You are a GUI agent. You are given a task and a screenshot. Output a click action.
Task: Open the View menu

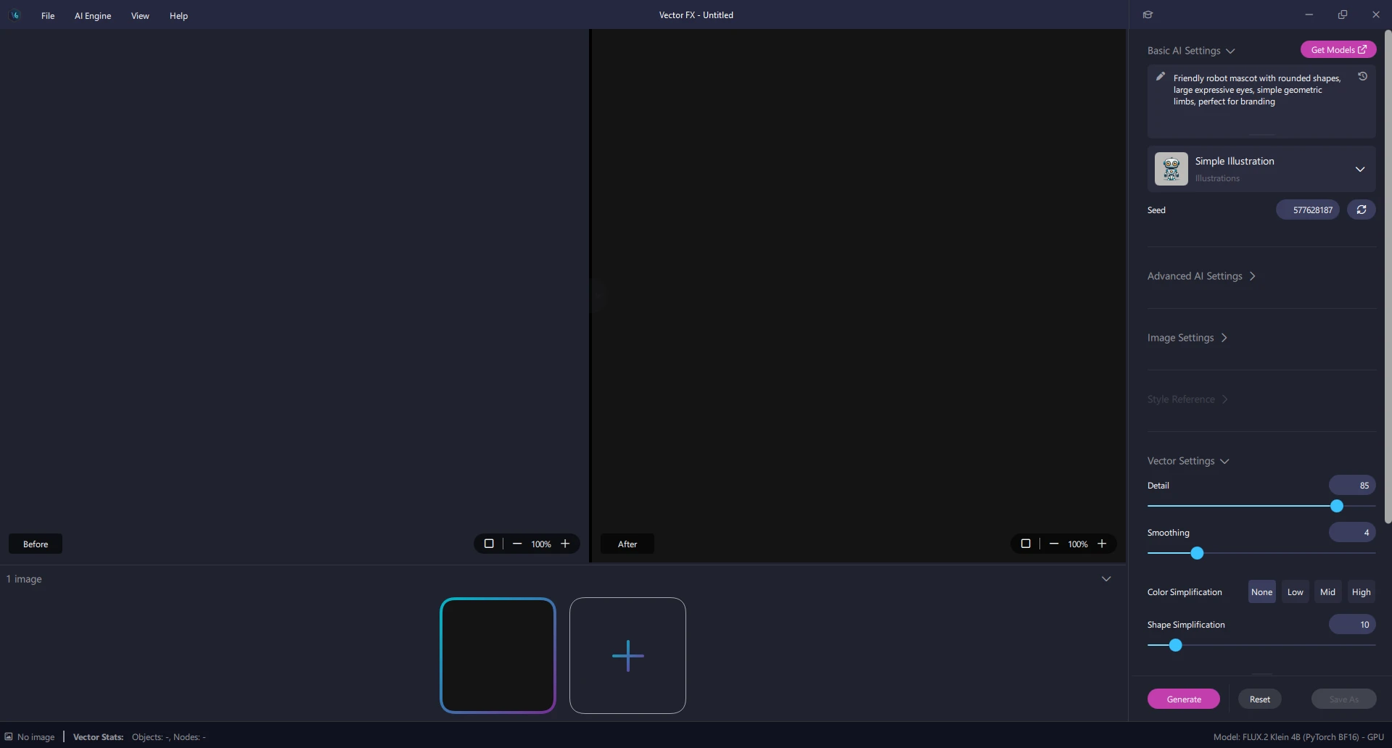[x=140, y=15]
